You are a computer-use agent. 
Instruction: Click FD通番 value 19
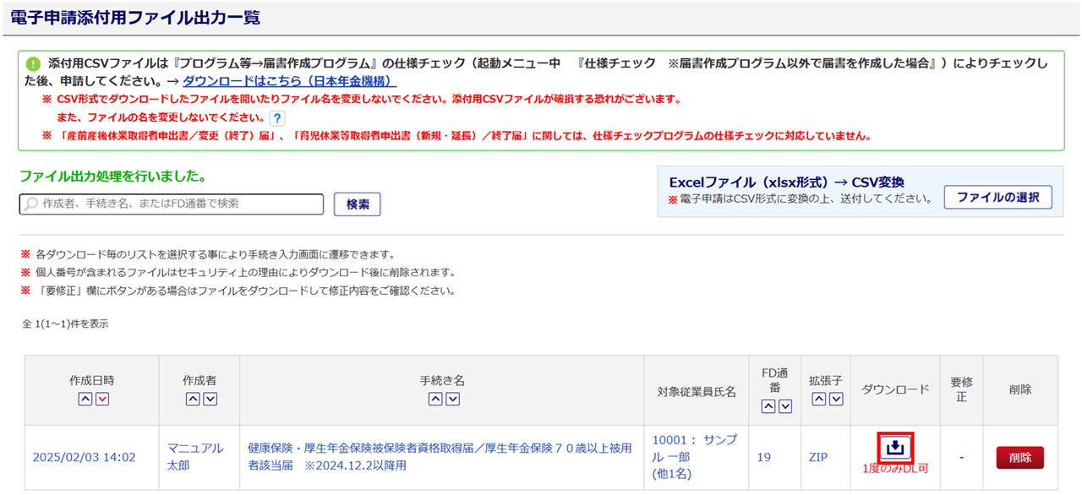click(763, 457)
